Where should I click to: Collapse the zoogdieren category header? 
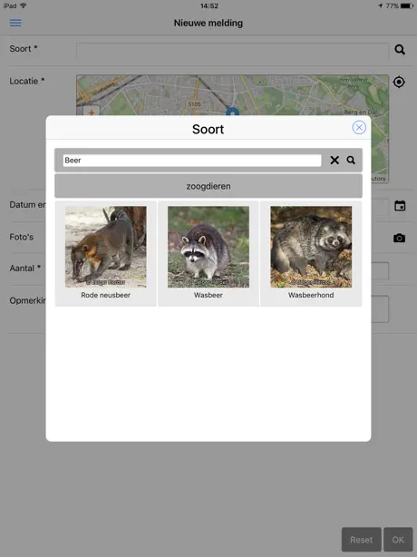[208, 186]
